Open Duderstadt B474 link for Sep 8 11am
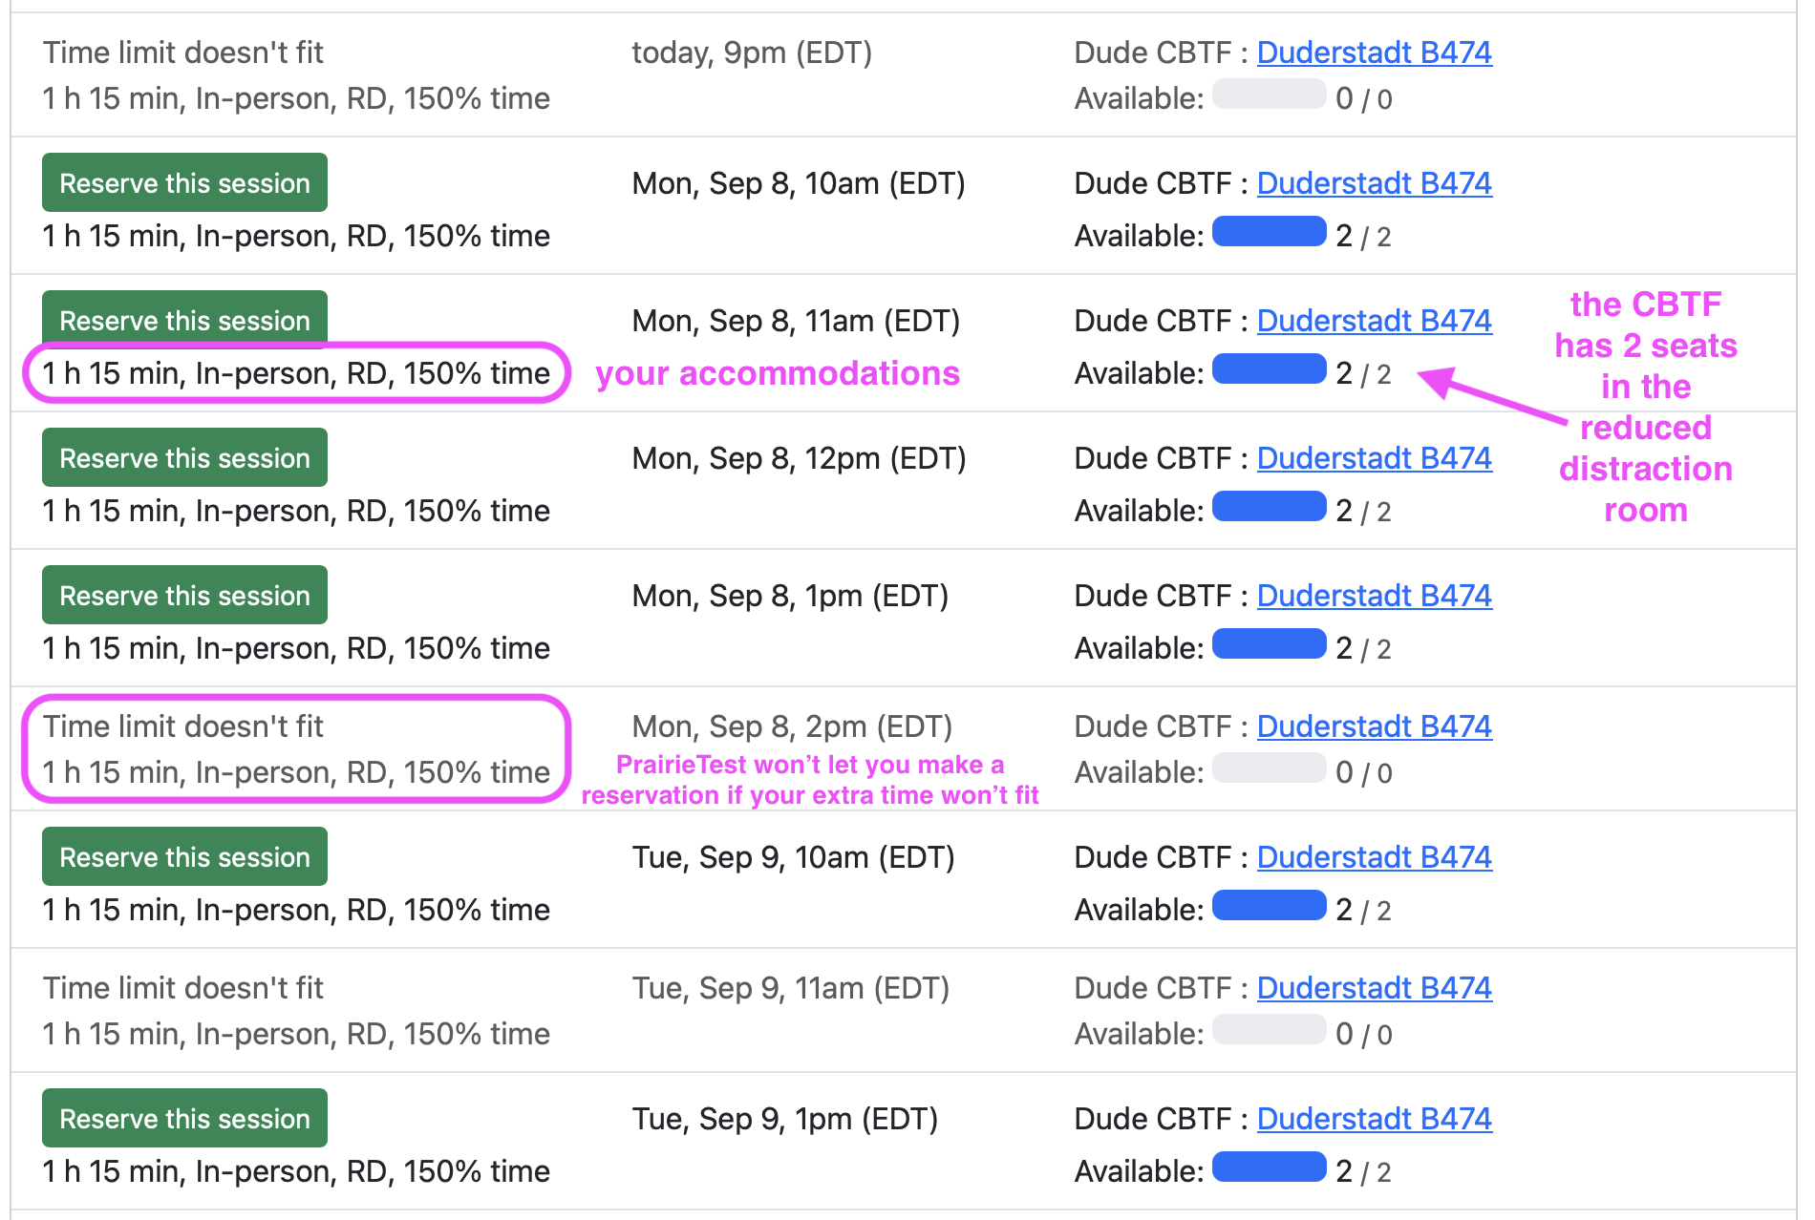This screenshot has height=1220, width=1815. (x=1374, y=321)
